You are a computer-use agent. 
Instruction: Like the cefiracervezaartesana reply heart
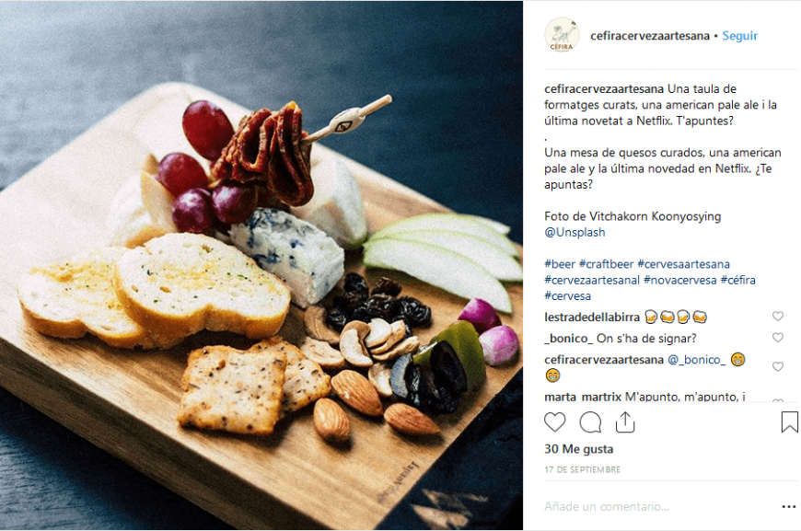[777, 366]
